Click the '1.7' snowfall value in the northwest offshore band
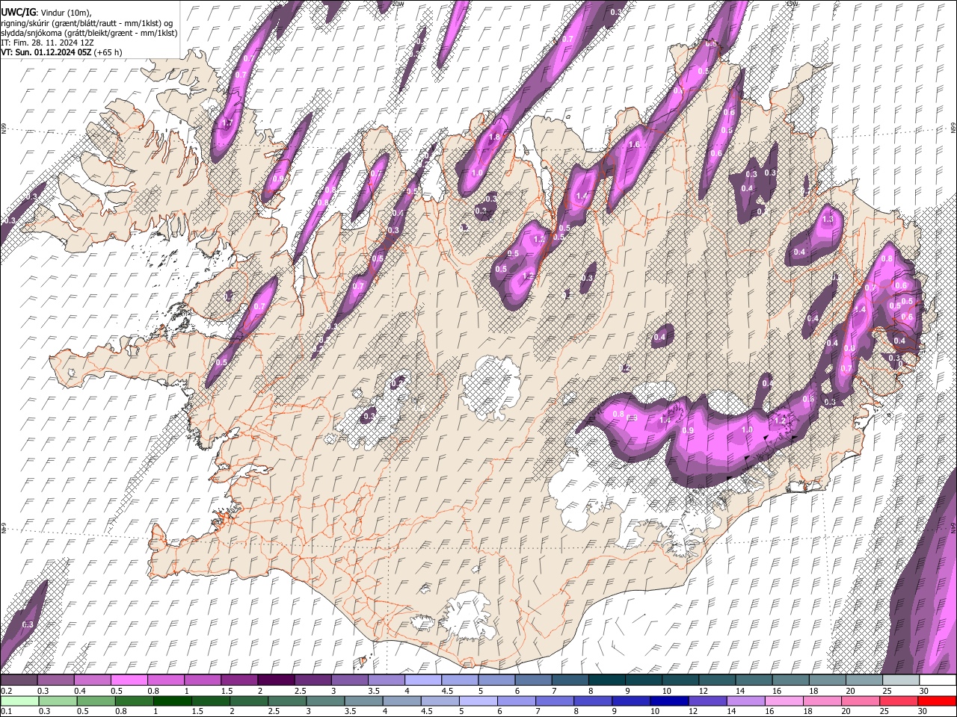This screenshot has height=717, width=957. click(x=228, y=123)
